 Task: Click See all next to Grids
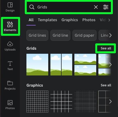(106, 48)
